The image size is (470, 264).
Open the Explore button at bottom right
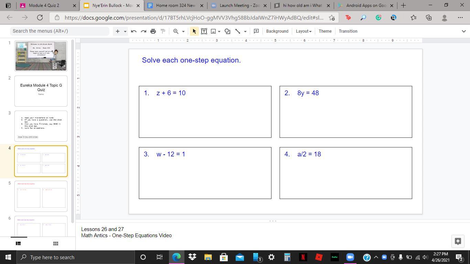pyautogui.click(x=458, y=241)
